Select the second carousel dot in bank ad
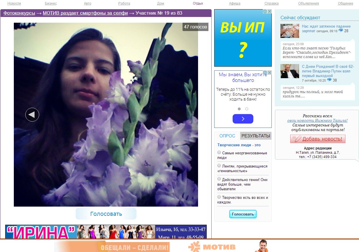The width and height of the screenshot is (359, 252). point(247,109)
